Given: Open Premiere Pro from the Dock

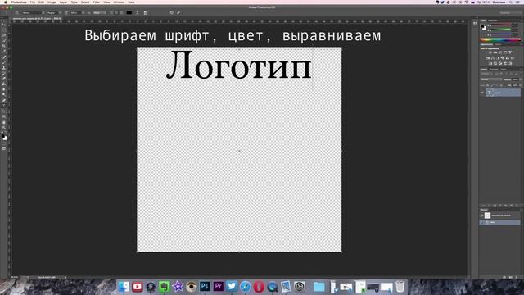Looking at the screenshot, I should [x=219, y=286].
